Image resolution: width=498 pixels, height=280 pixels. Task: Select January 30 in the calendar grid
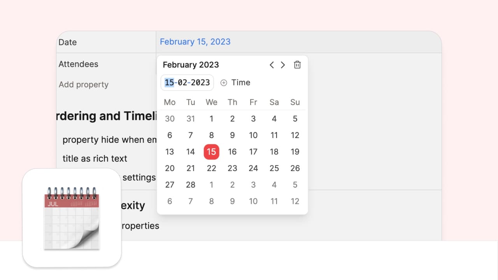[x=170, y=119]
